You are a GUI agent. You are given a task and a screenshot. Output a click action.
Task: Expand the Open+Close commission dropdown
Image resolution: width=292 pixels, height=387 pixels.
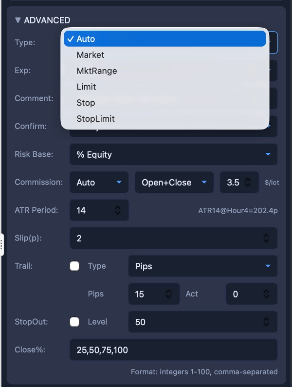pos(174,183)
